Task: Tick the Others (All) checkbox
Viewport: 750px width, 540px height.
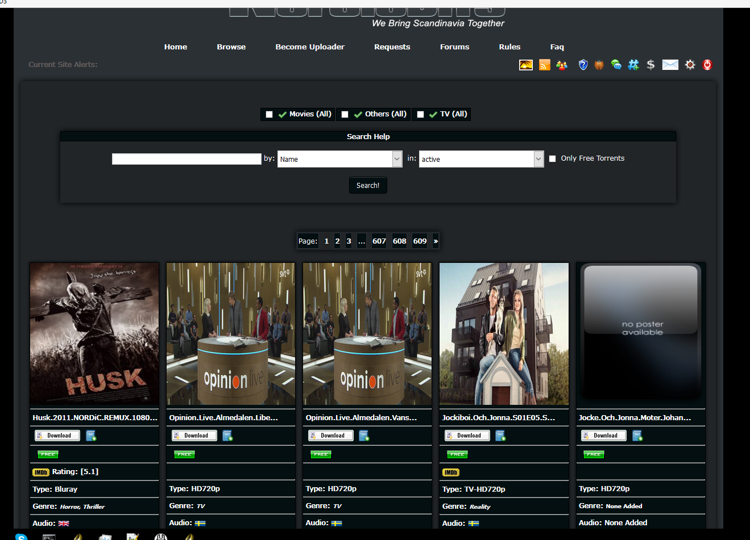Action: 345,114
